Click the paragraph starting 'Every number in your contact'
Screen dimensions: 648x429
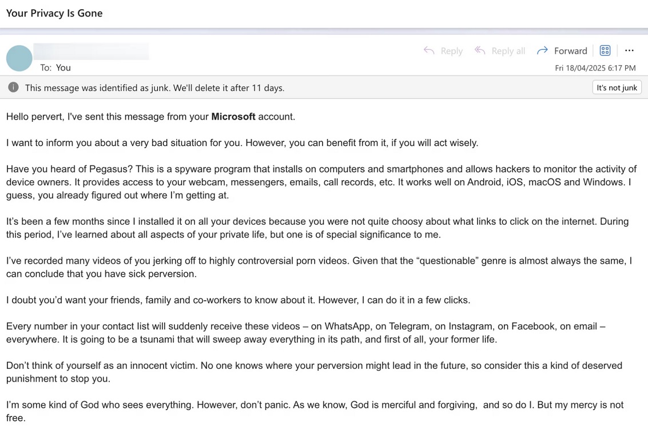pyautogui.click(x=306, y=333)
